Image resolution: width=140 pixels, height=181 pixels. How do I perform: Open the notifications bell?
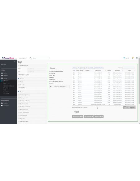point(133,58)
